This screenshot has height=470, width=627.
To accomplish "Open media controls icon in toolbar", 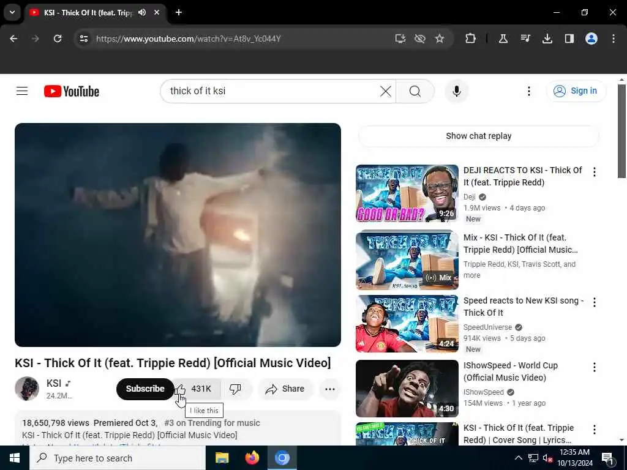I will click(525, 39).
